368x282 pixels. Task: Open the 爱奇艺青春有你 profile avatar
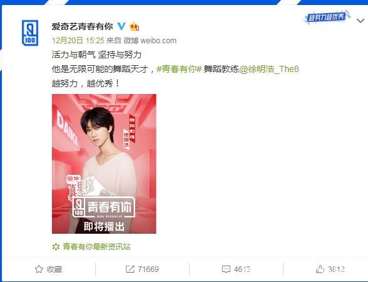pos(30,33)
